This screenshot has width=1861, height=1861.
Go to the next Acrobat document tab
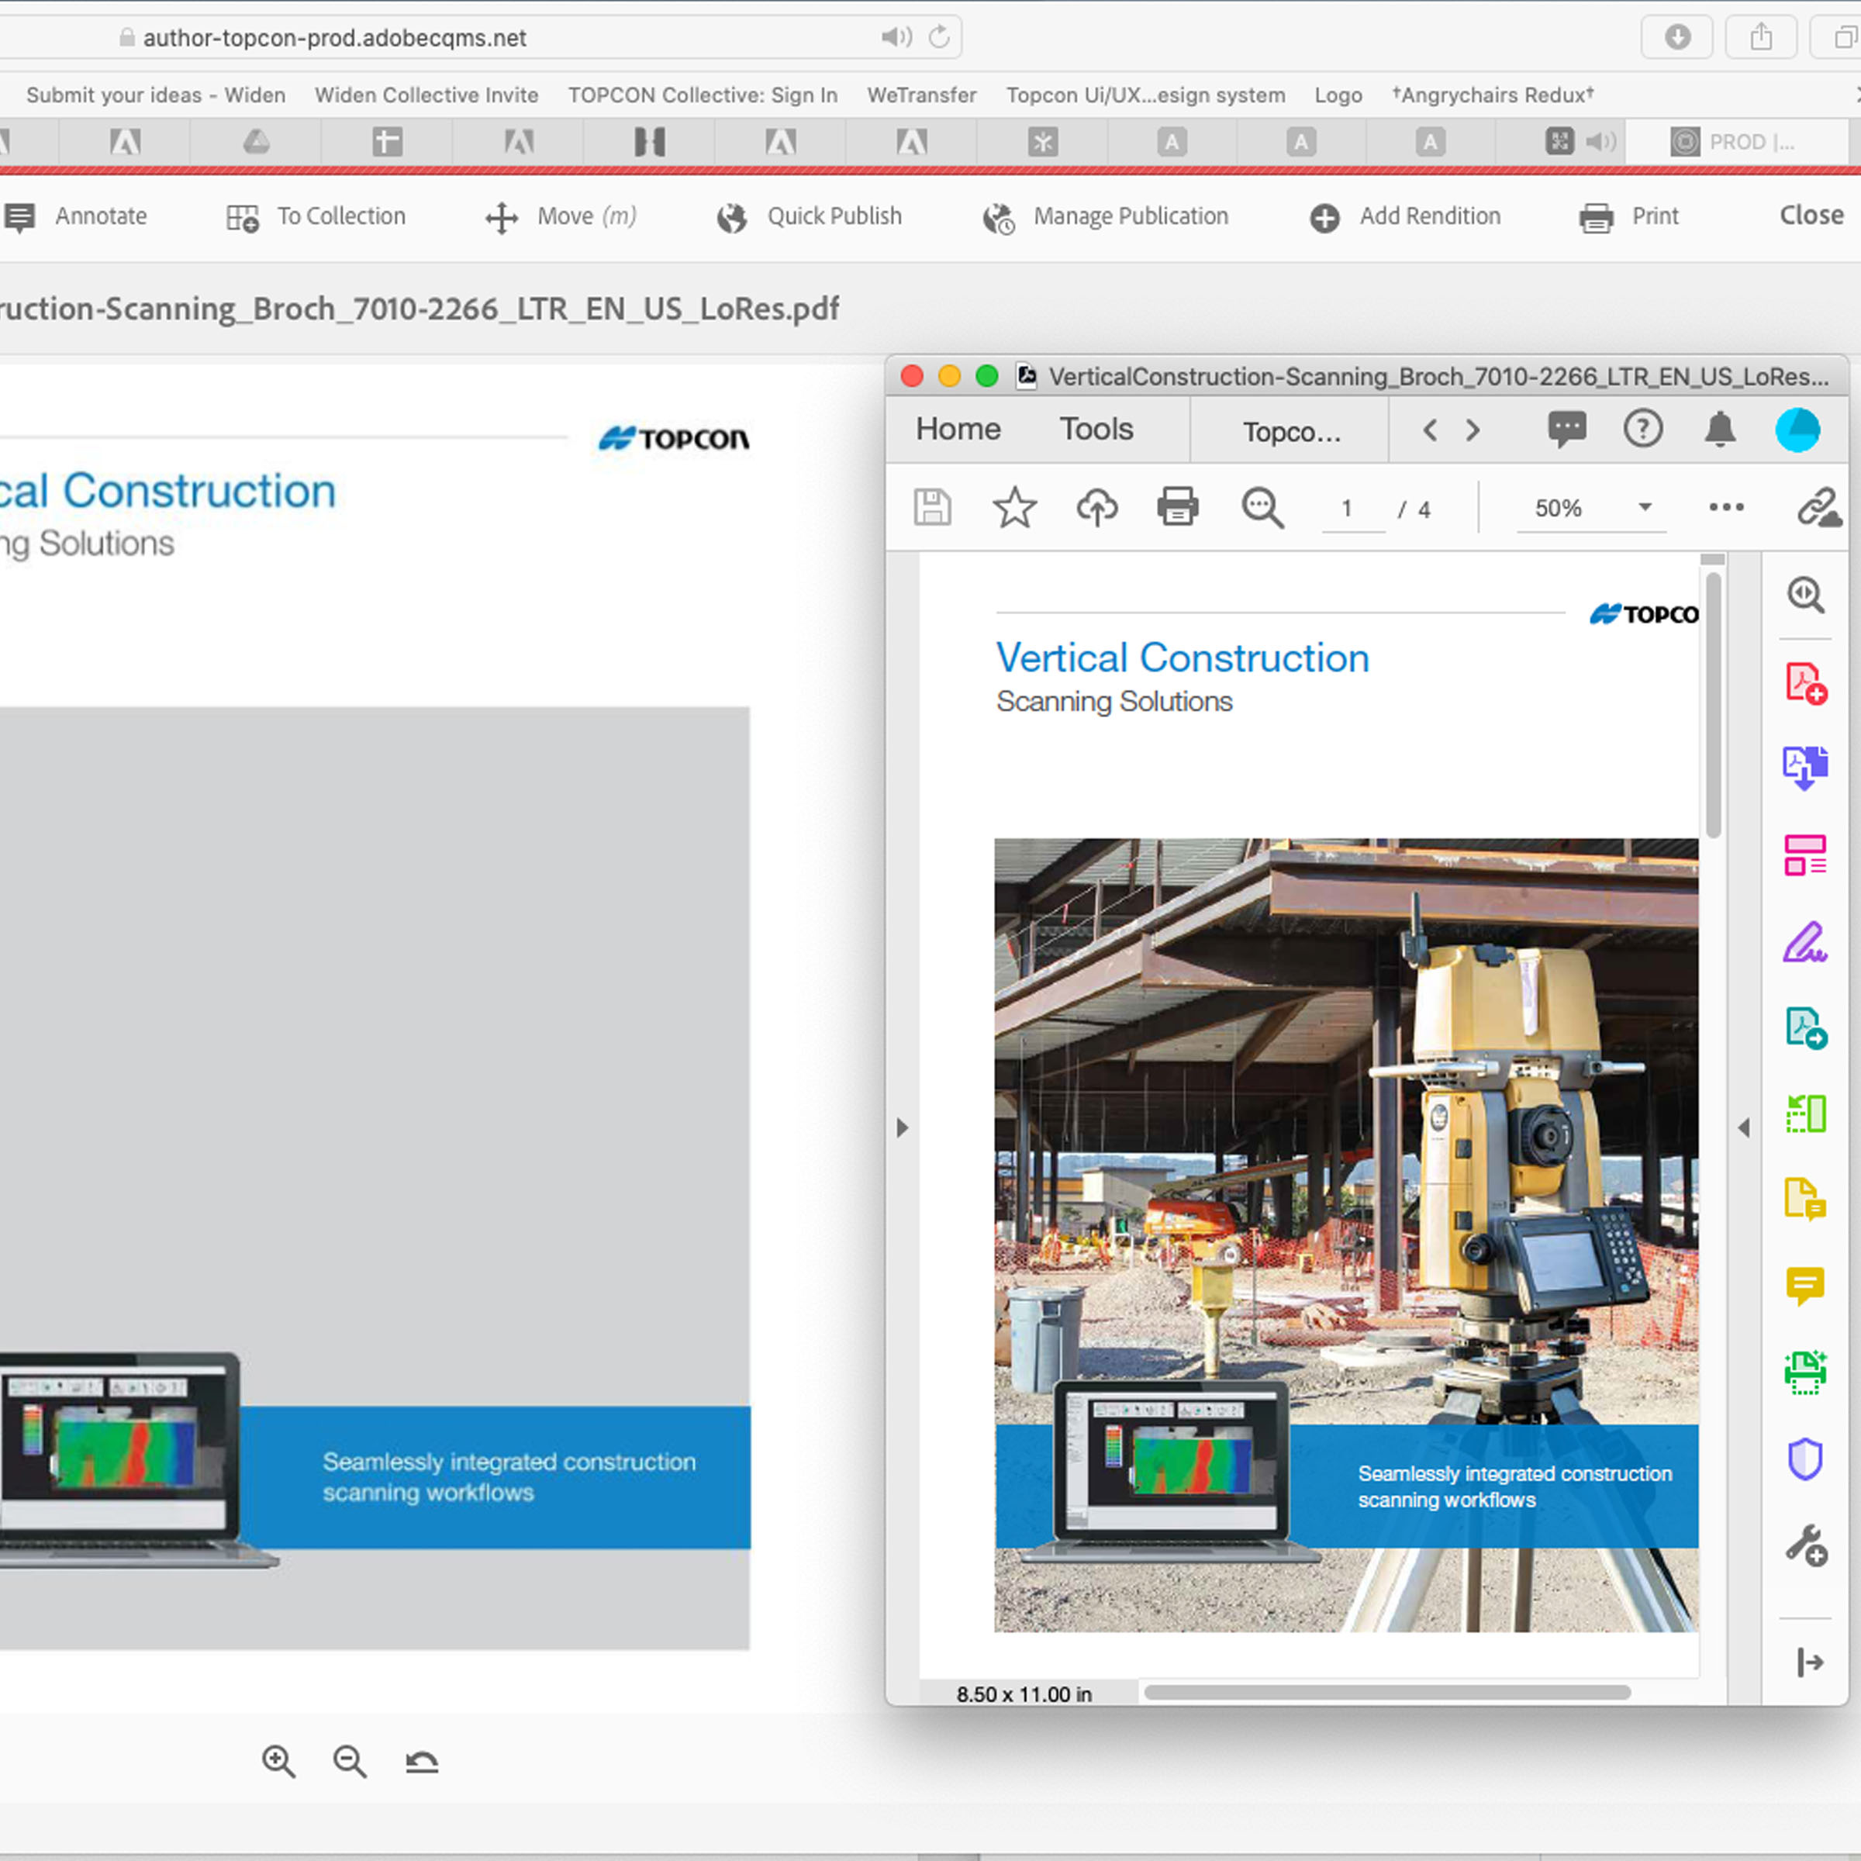point(1473,430)
